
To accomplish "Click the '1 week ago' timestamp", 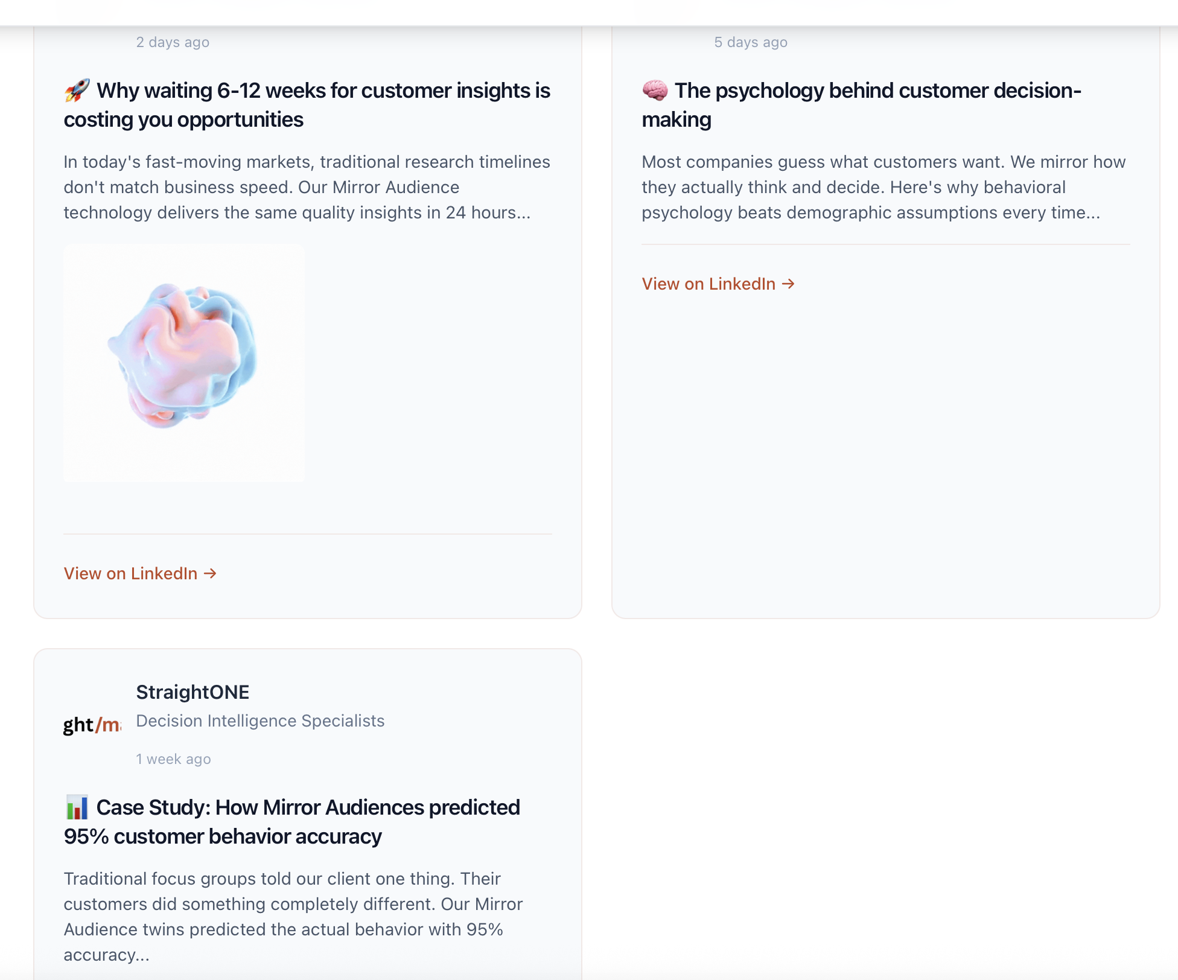I will click(x=173, y=759).
